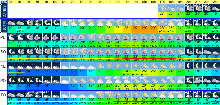Select the SO 23h snow cloud icon
Viewport: 220px width, 105px height.
[216, 51]
